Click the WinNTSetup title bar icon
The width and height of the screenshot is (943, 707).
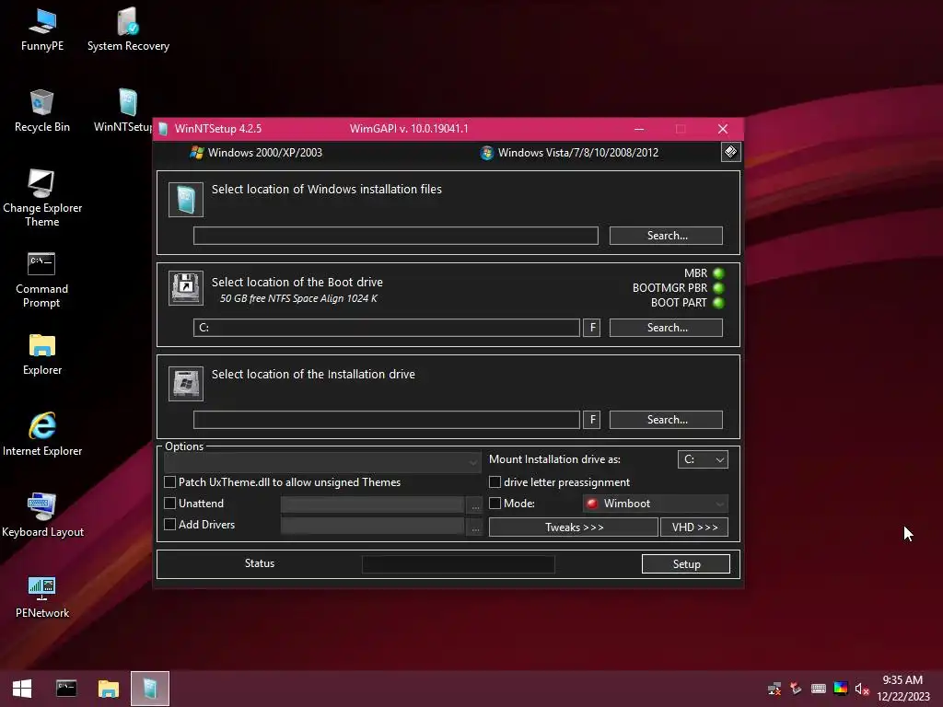point(163,129)
